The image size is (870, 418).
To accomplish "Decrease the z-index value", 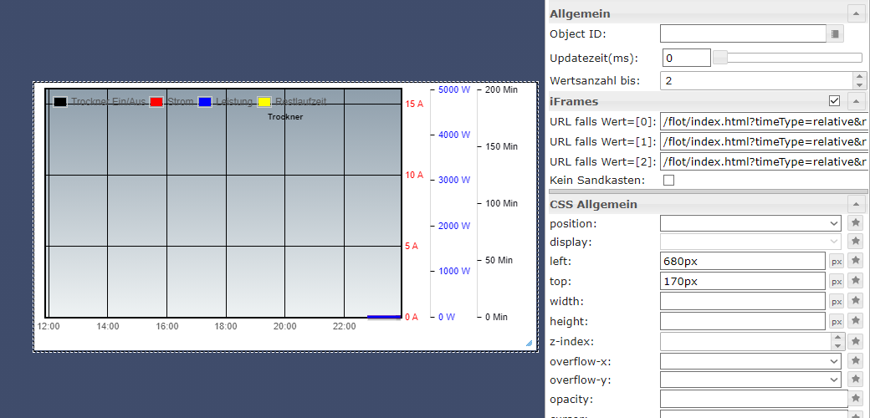I will click(837, 344).
